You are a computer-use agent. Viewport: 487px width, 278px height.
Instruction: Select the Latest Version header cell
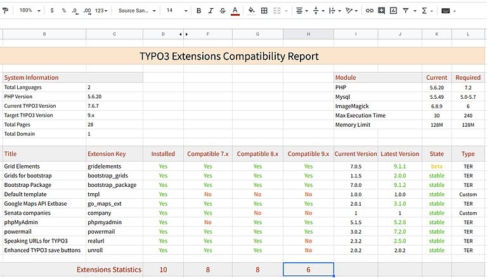[399, 154]
